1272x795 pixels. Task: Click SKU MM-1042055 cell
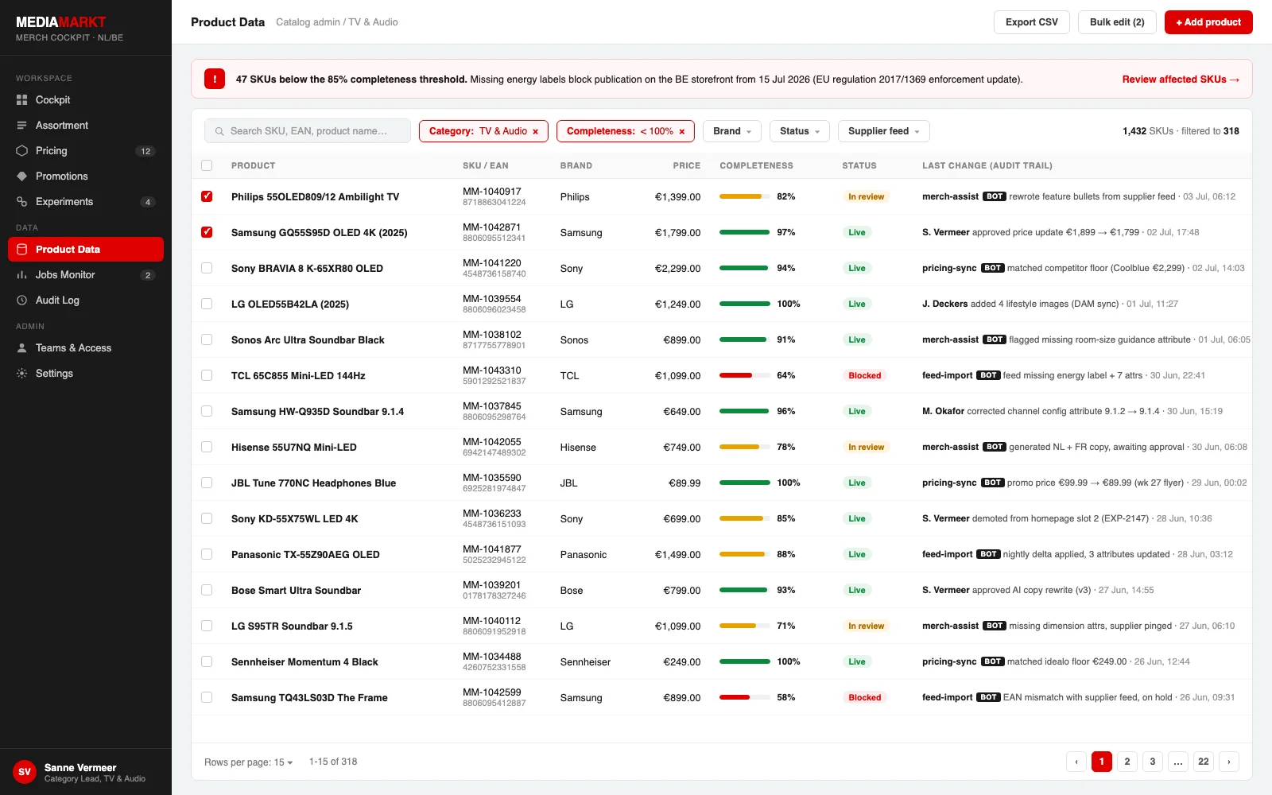[492, 442]
